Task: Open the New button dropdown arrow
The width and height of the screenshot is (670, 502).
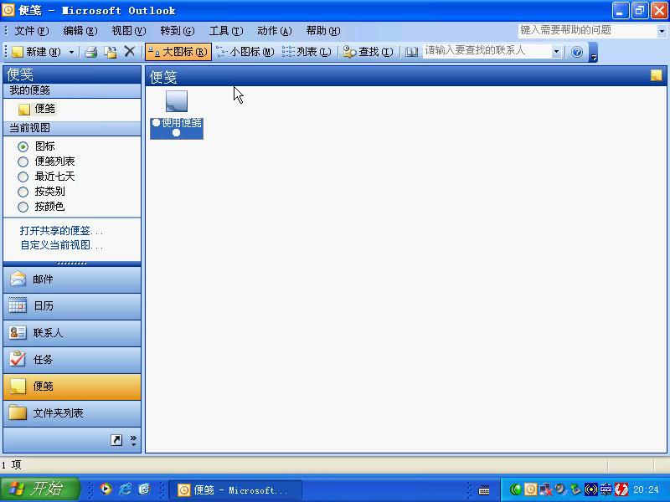Action: pos(71,52)
